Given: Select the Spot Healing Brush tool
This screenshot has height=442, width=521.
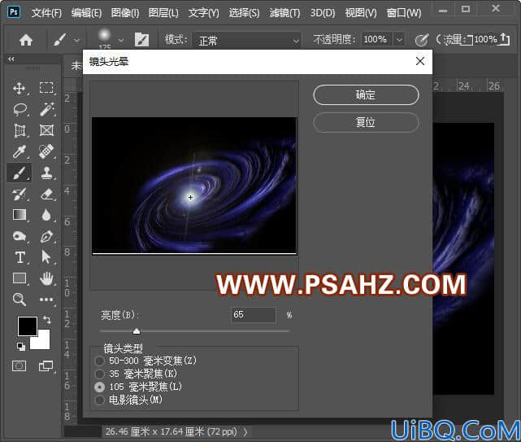Looking at the screenshot, I should tap(46, 151).
